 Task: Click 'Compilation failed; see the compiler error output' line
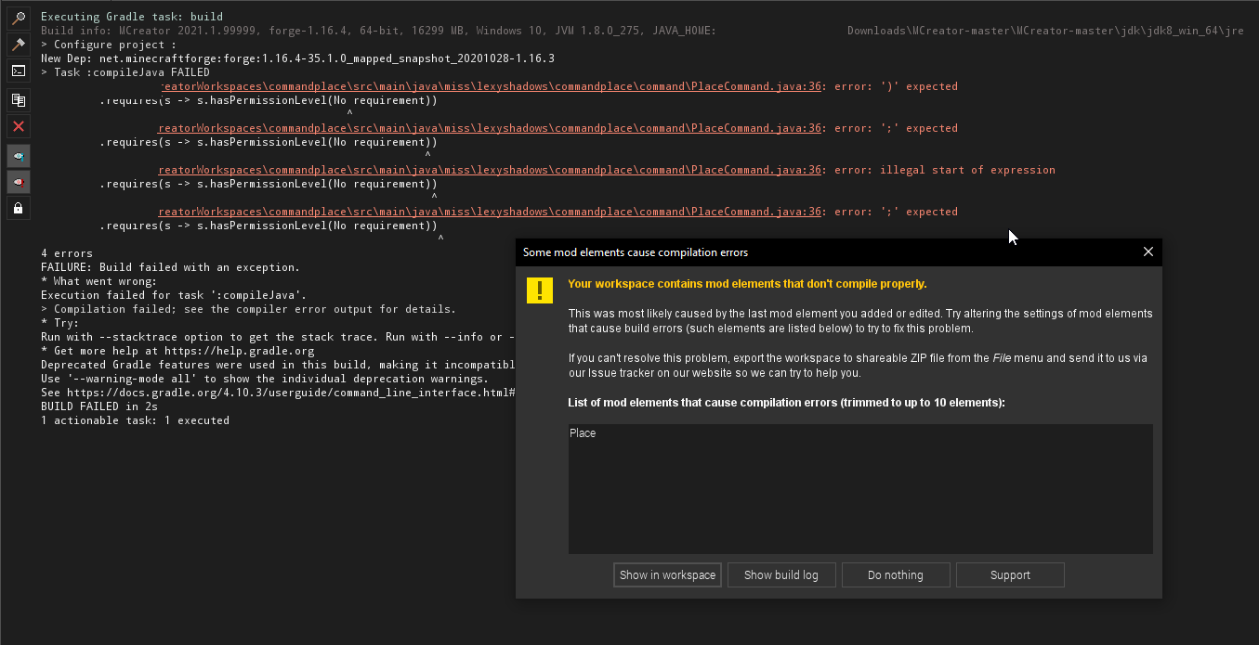tap(248, 309)
